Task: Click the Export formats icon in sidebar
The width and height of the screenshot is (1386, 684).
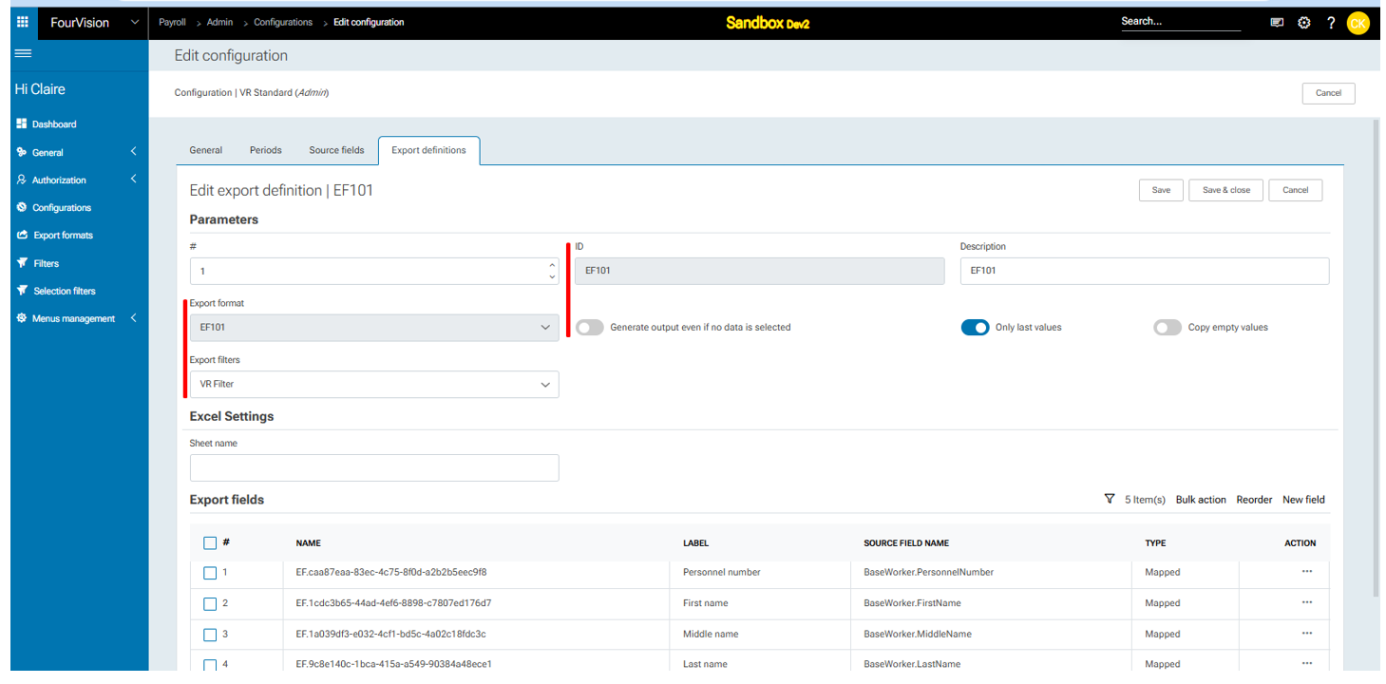Action: point(22,236)
